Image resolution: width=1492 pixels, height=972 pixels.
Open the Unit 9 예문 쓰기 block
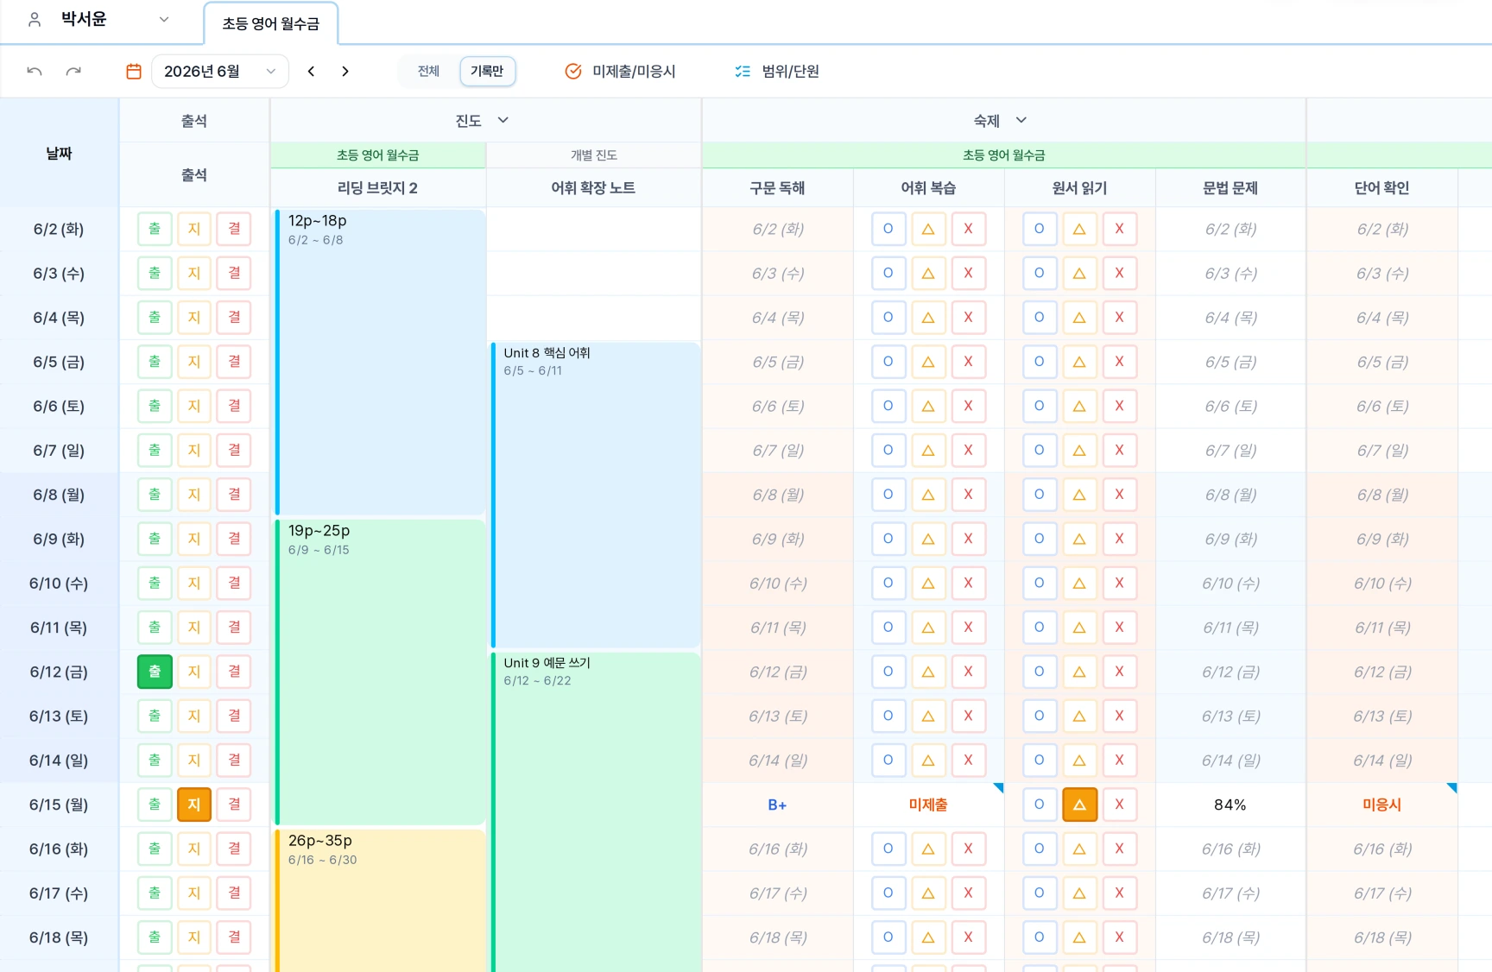(595, 812)
